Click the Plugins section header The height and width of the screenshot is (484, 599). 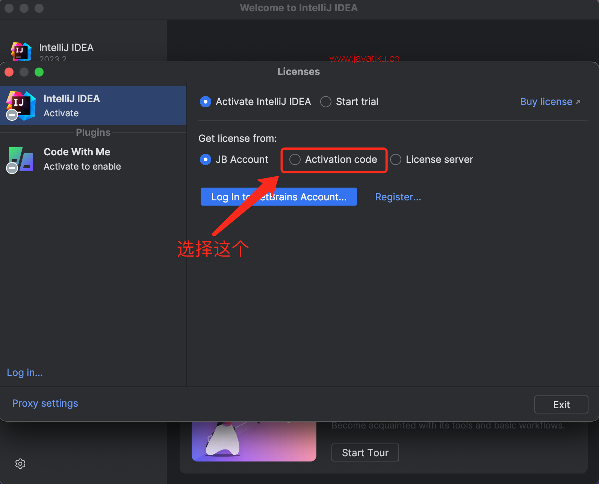click(x=93, y=132)
